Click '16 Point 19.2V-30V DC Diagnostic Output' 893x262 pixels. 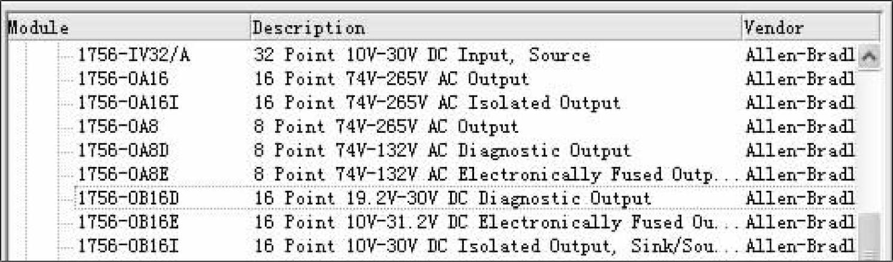point(452,198)
